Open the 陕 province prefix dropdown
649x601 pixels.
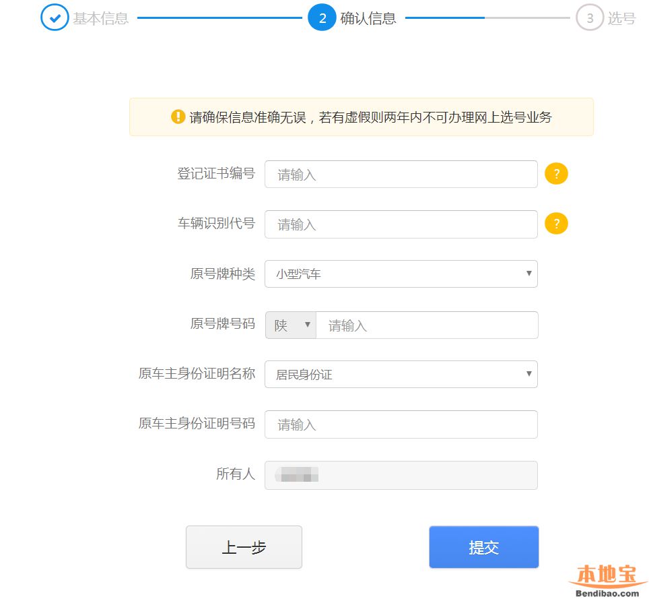[291, 325]
